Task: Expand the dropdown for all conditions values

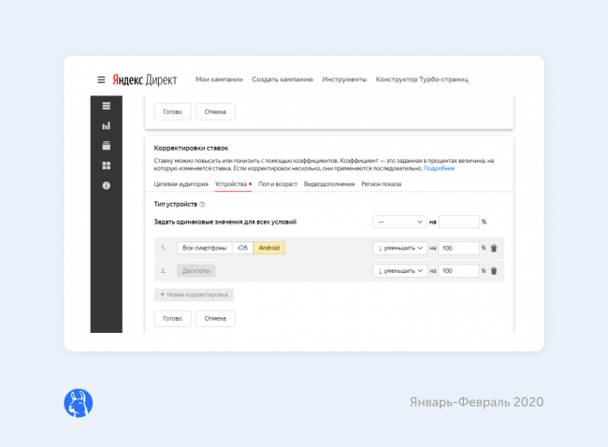Action: click(x=398, y=222)
